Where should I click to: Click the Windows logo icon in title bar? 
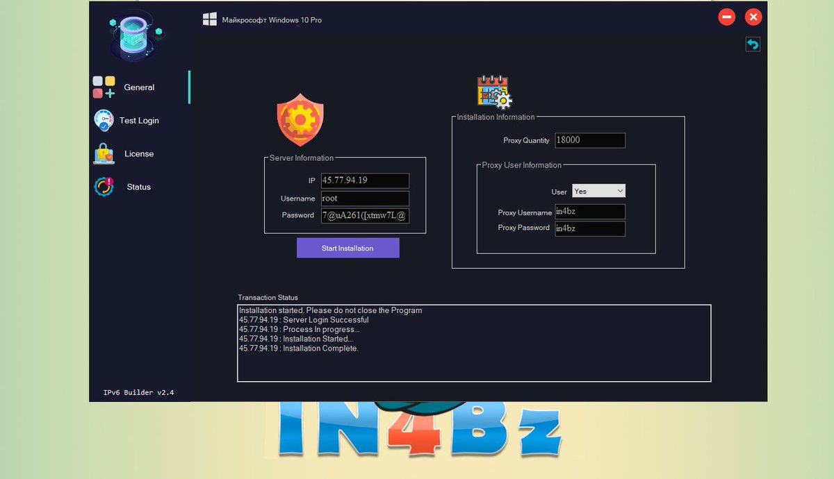[x=210, y=19]
